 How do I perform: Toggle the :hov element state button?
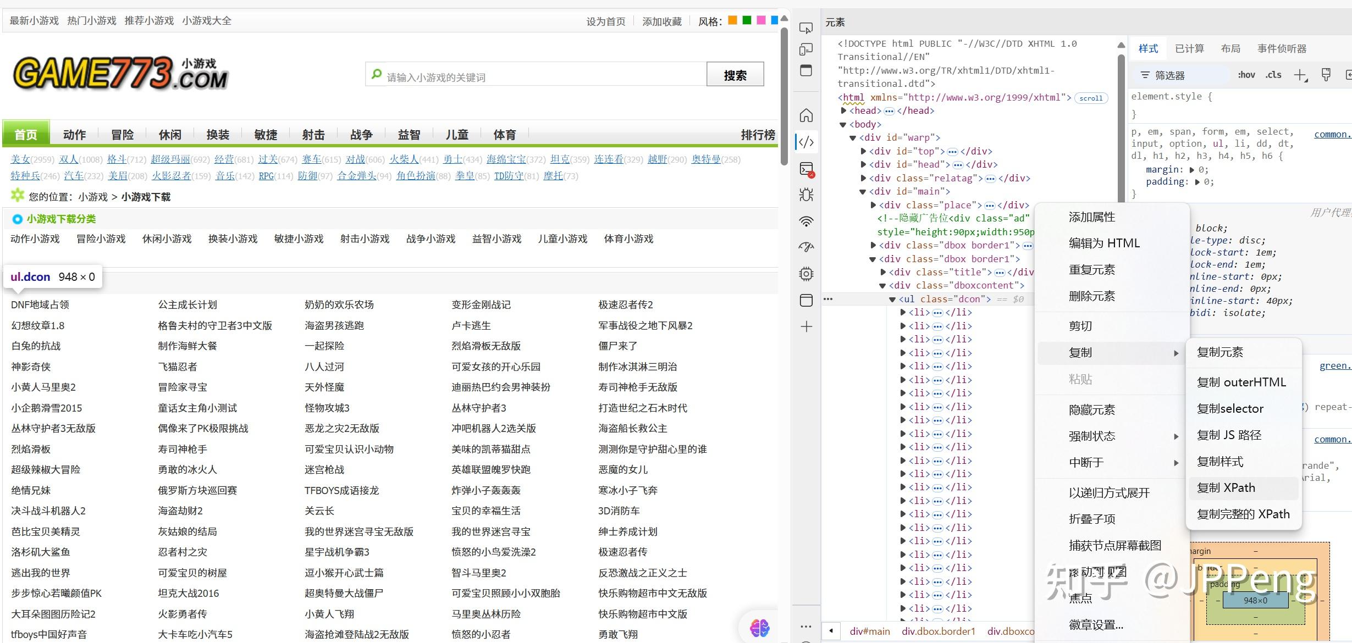(1246, 75)
